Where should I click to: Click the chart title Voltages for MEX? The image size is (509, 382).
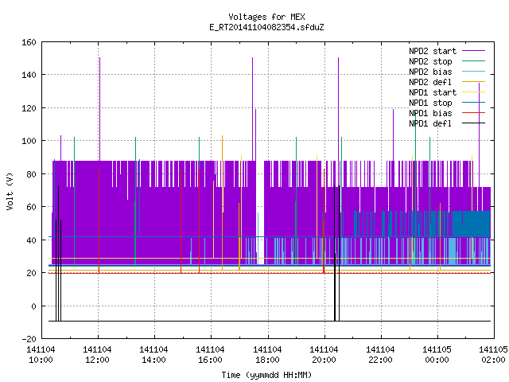pos(266,17)
